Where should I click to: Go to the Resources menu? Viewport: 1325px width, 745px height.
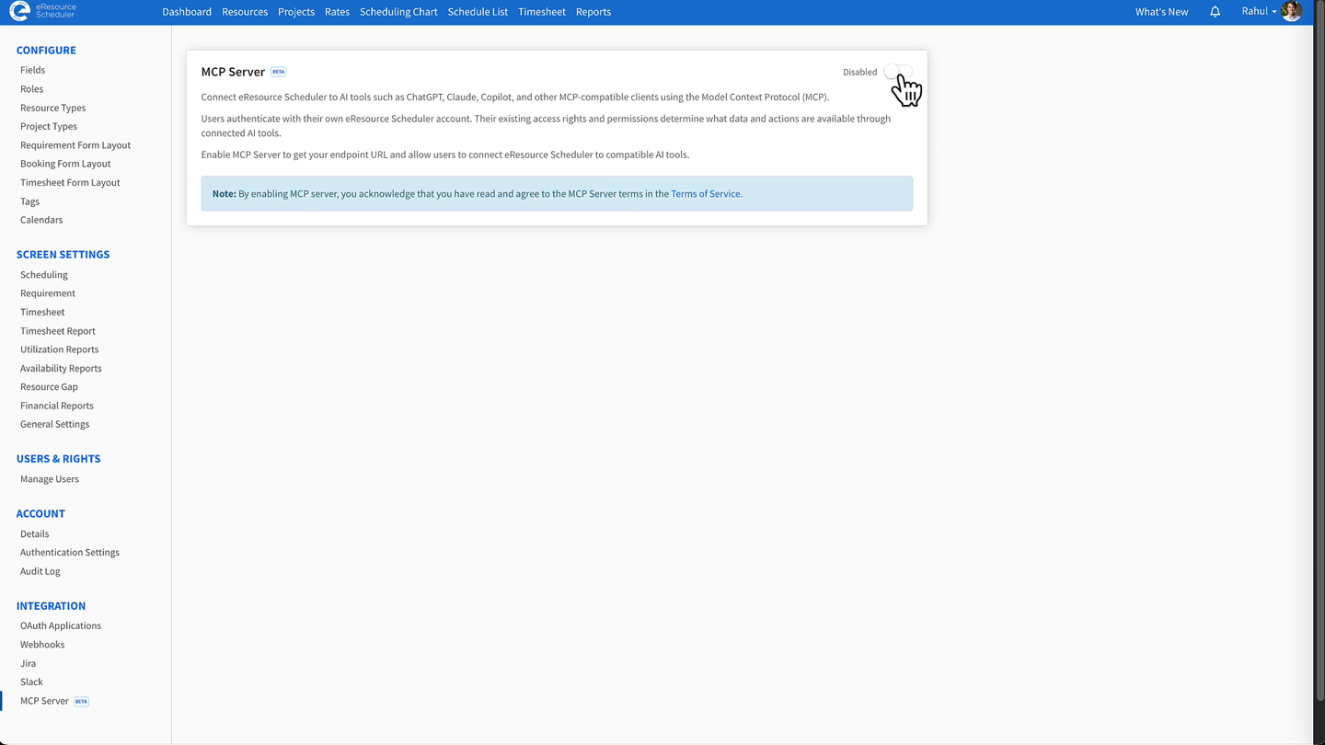pyautogui.click(x=245, y=12)
